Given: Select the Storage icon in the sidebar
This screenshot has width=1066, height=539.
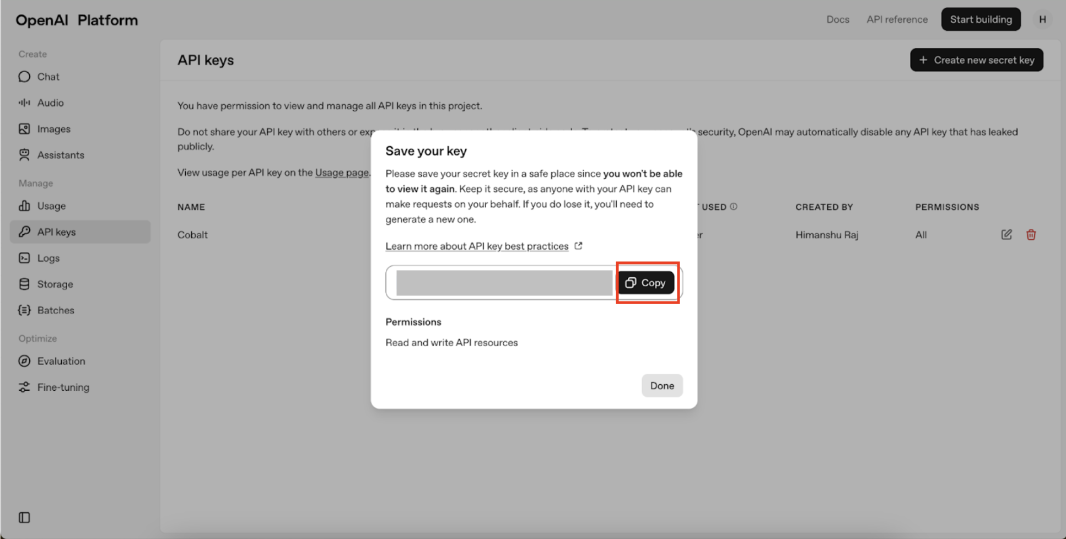Looking at the screenshot, I should (24, 284).
